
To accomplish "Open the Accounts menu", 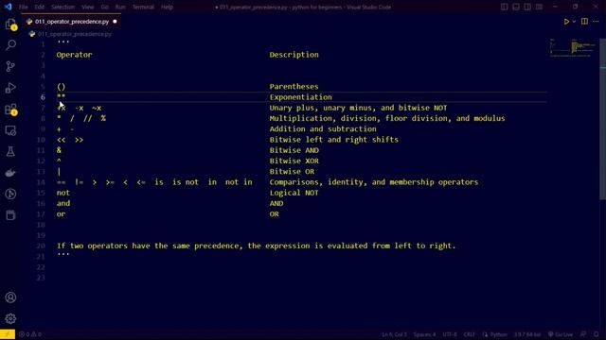I will point(10,297).
